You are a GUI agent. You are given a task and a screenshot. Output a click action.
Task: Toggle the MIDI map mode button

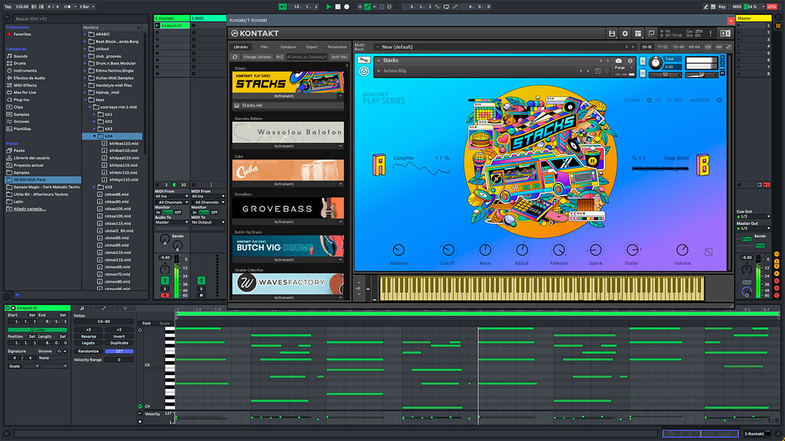coord(737,7)
